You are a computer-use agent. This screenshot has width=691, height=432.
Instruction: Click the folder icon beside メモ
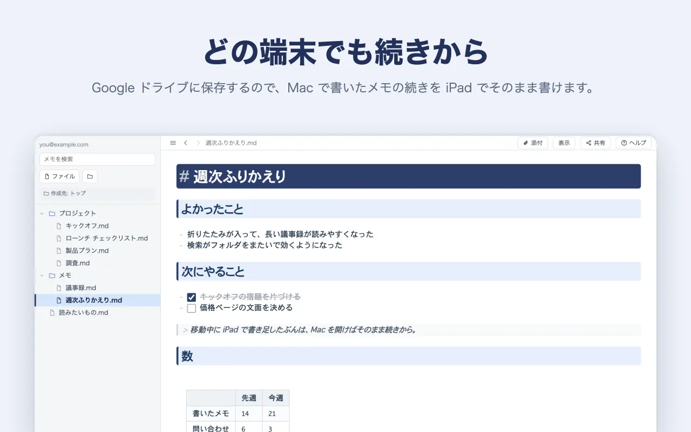52,275
